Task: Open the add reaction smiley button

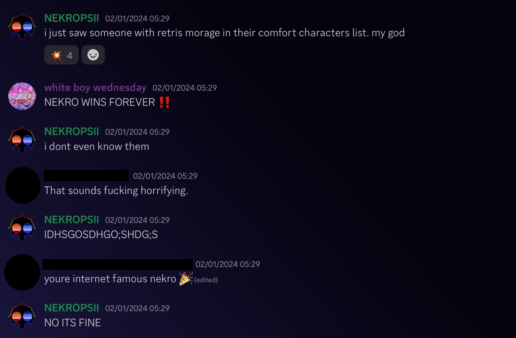Action: [93, 55]
